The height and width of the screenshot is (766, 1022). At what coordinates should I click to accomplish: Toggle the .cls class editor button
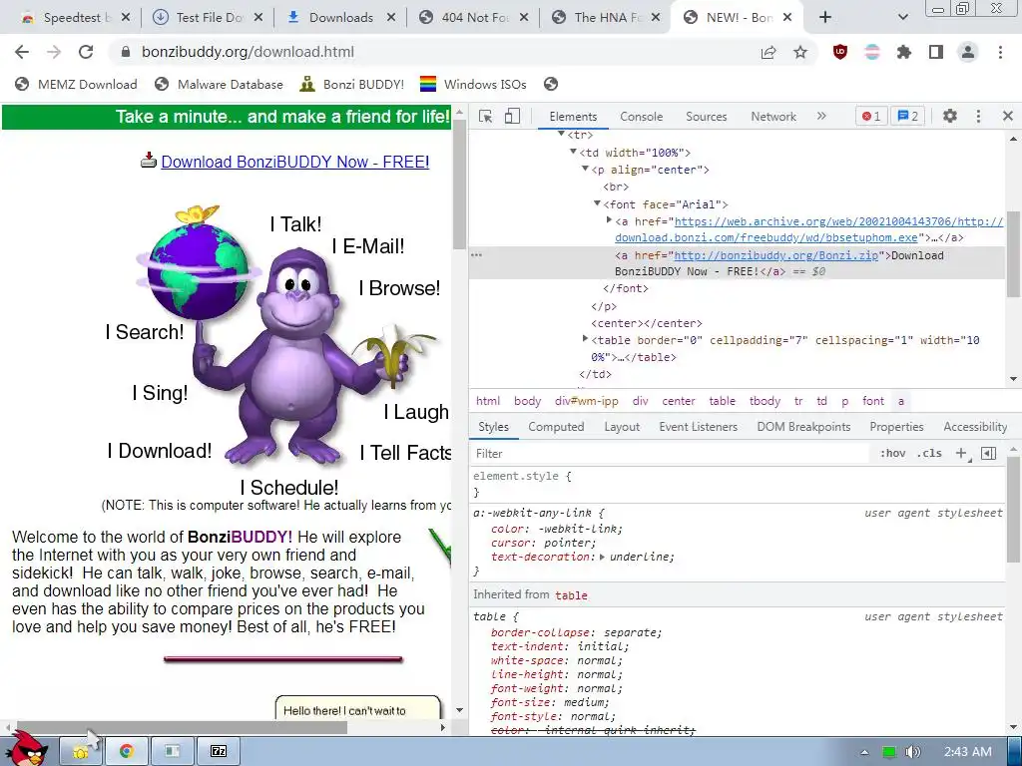[929, 454]
